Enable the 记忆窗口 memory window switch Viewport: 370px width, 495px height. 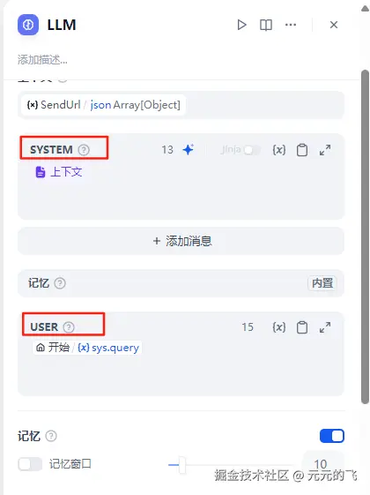click(30, 464)
